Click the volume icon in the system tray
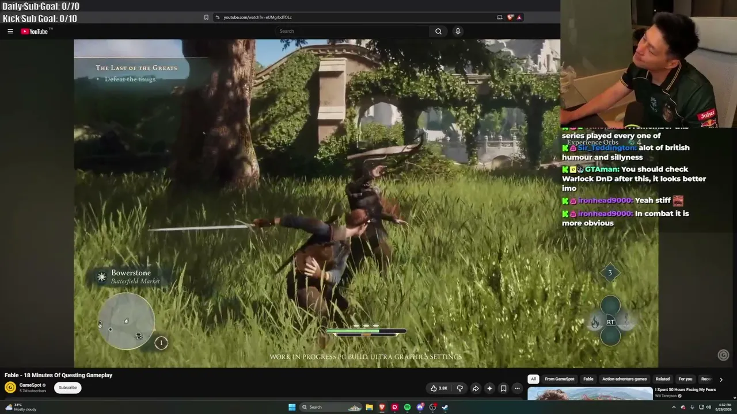 click(709, 407)
